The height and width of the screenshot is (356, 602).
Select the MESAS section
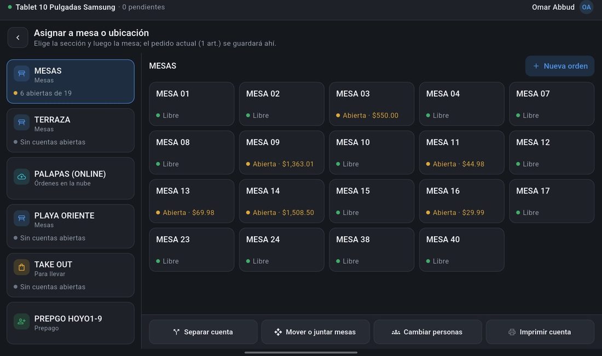(x=71, y=81)
